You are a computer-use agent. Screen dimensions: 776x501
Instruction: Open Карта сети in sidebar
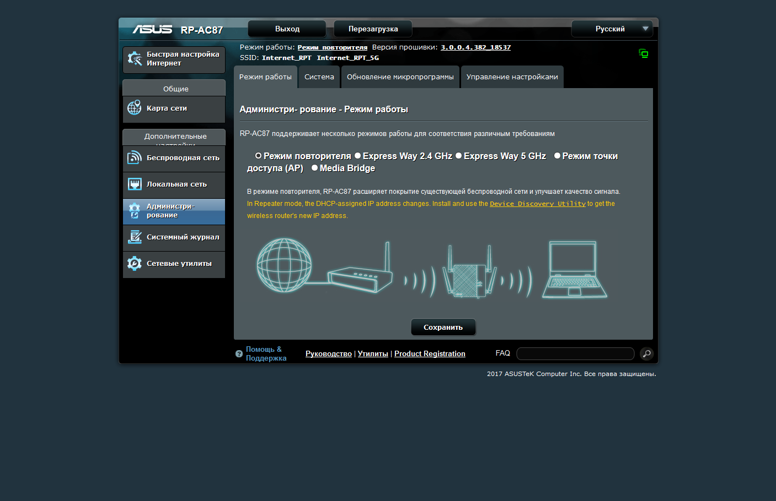(174, 108)
